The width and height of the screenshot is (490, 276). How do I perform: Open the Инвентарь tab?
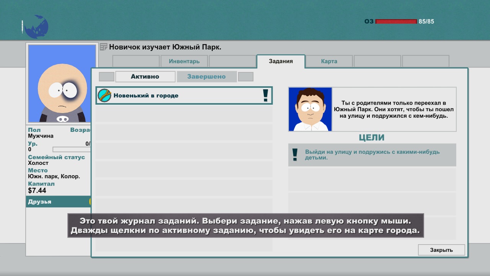[x=184, y=61]
